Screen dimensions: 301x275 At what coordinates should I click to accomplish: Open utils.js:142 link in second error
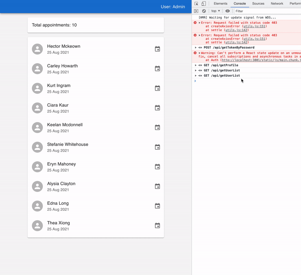click(236, 42)
